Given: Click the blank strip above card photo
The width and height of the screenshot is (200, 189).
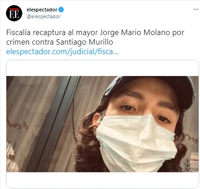Looking at the screenshot, I should pos(103,68).
